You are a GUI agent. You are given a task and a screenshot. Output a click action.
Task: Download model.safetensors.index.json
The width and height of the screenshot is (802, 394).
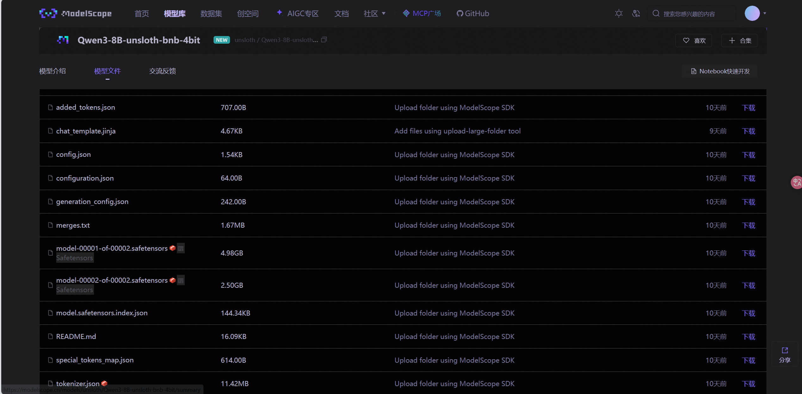[x=749, y=313]
